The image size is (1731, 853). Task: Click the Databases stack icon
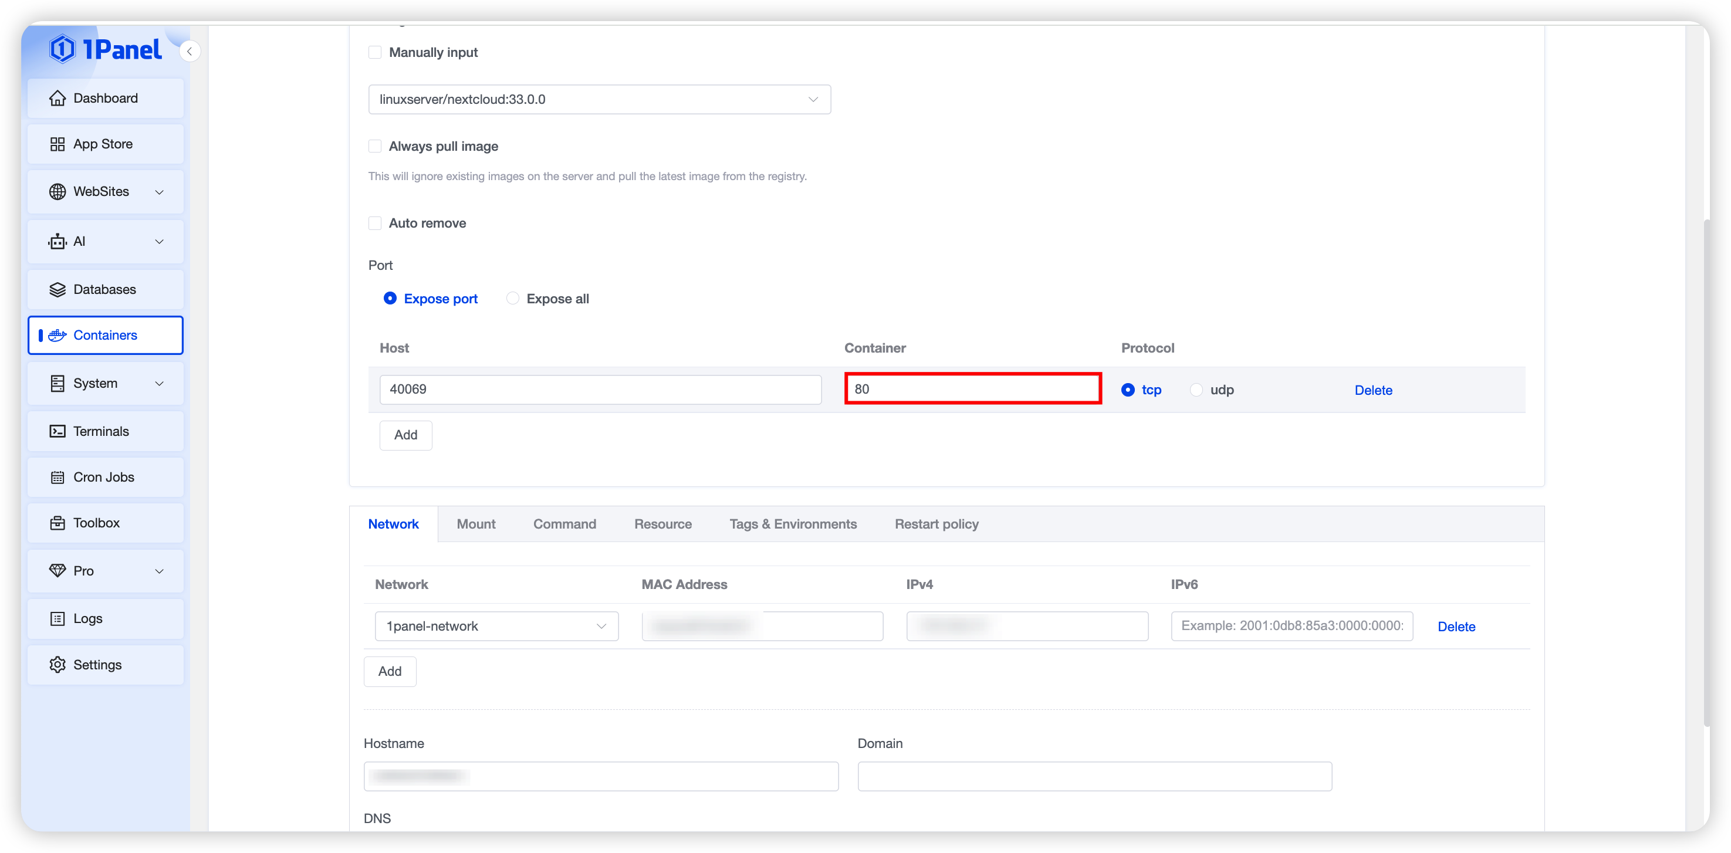57,289
